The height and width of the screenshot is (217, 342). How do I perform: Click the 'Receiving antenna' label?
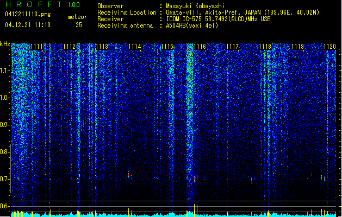click(x=125, y=25)
